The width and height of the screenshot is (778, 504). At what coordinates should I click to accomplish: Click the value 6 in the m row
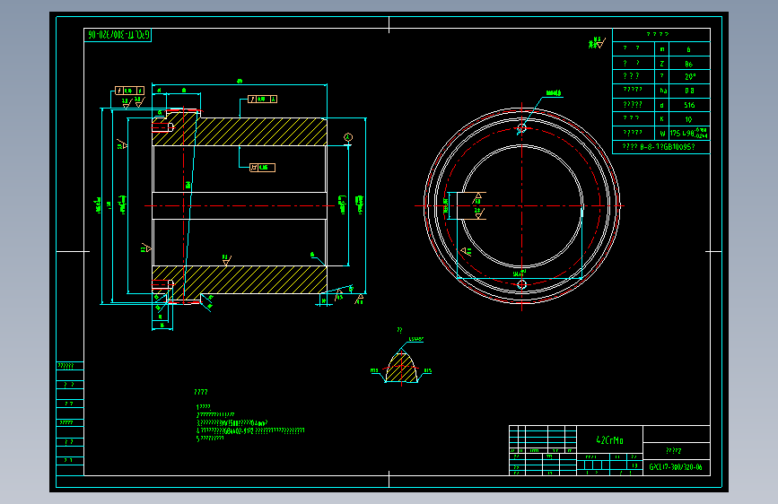688,49
